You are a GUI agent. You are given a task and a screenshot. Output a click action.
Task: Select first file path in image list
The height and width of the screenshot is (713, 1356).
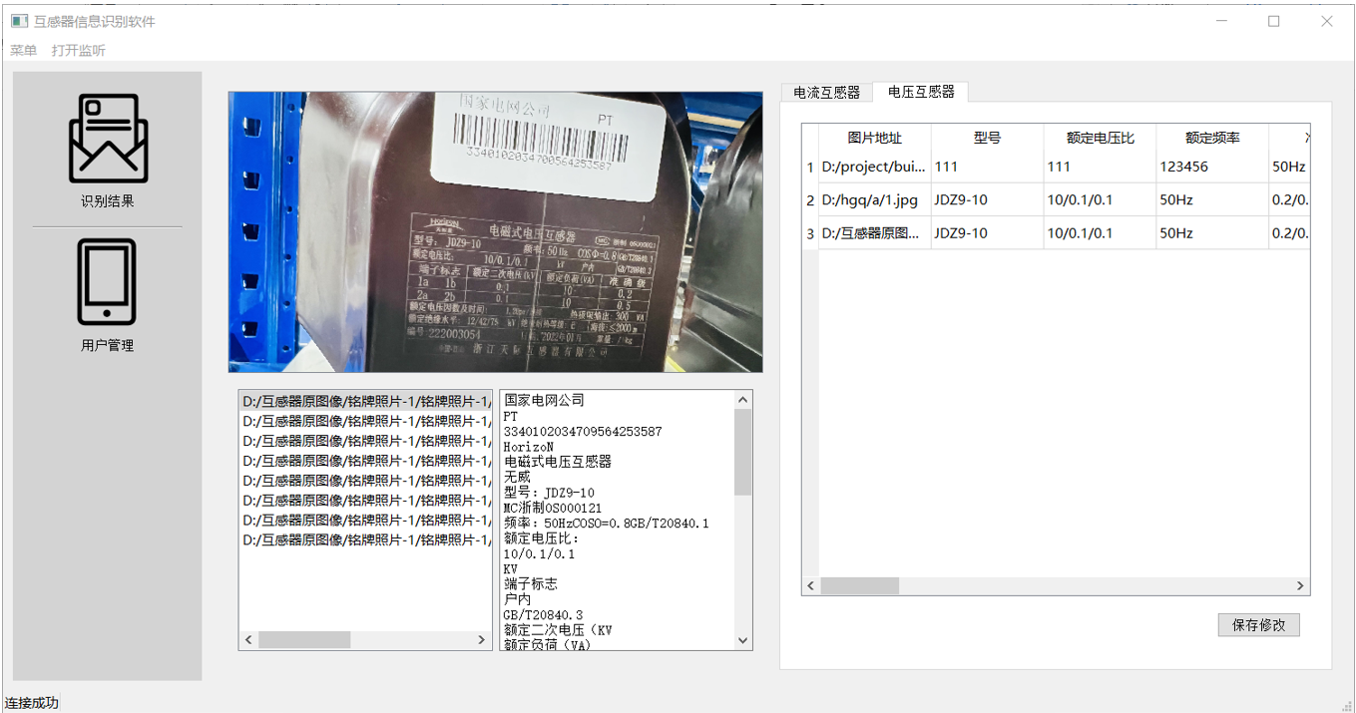point(365,401)
